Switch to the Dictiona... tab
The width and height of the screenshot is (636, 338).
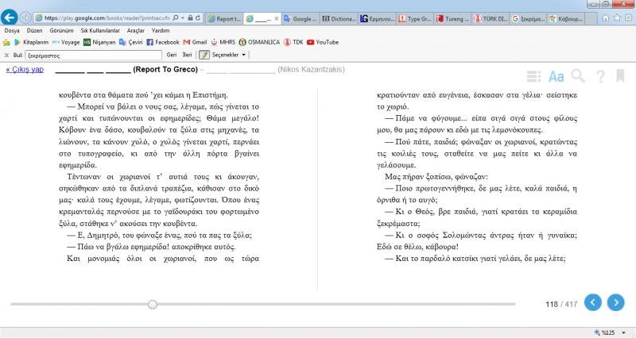[x=339, y=18]
